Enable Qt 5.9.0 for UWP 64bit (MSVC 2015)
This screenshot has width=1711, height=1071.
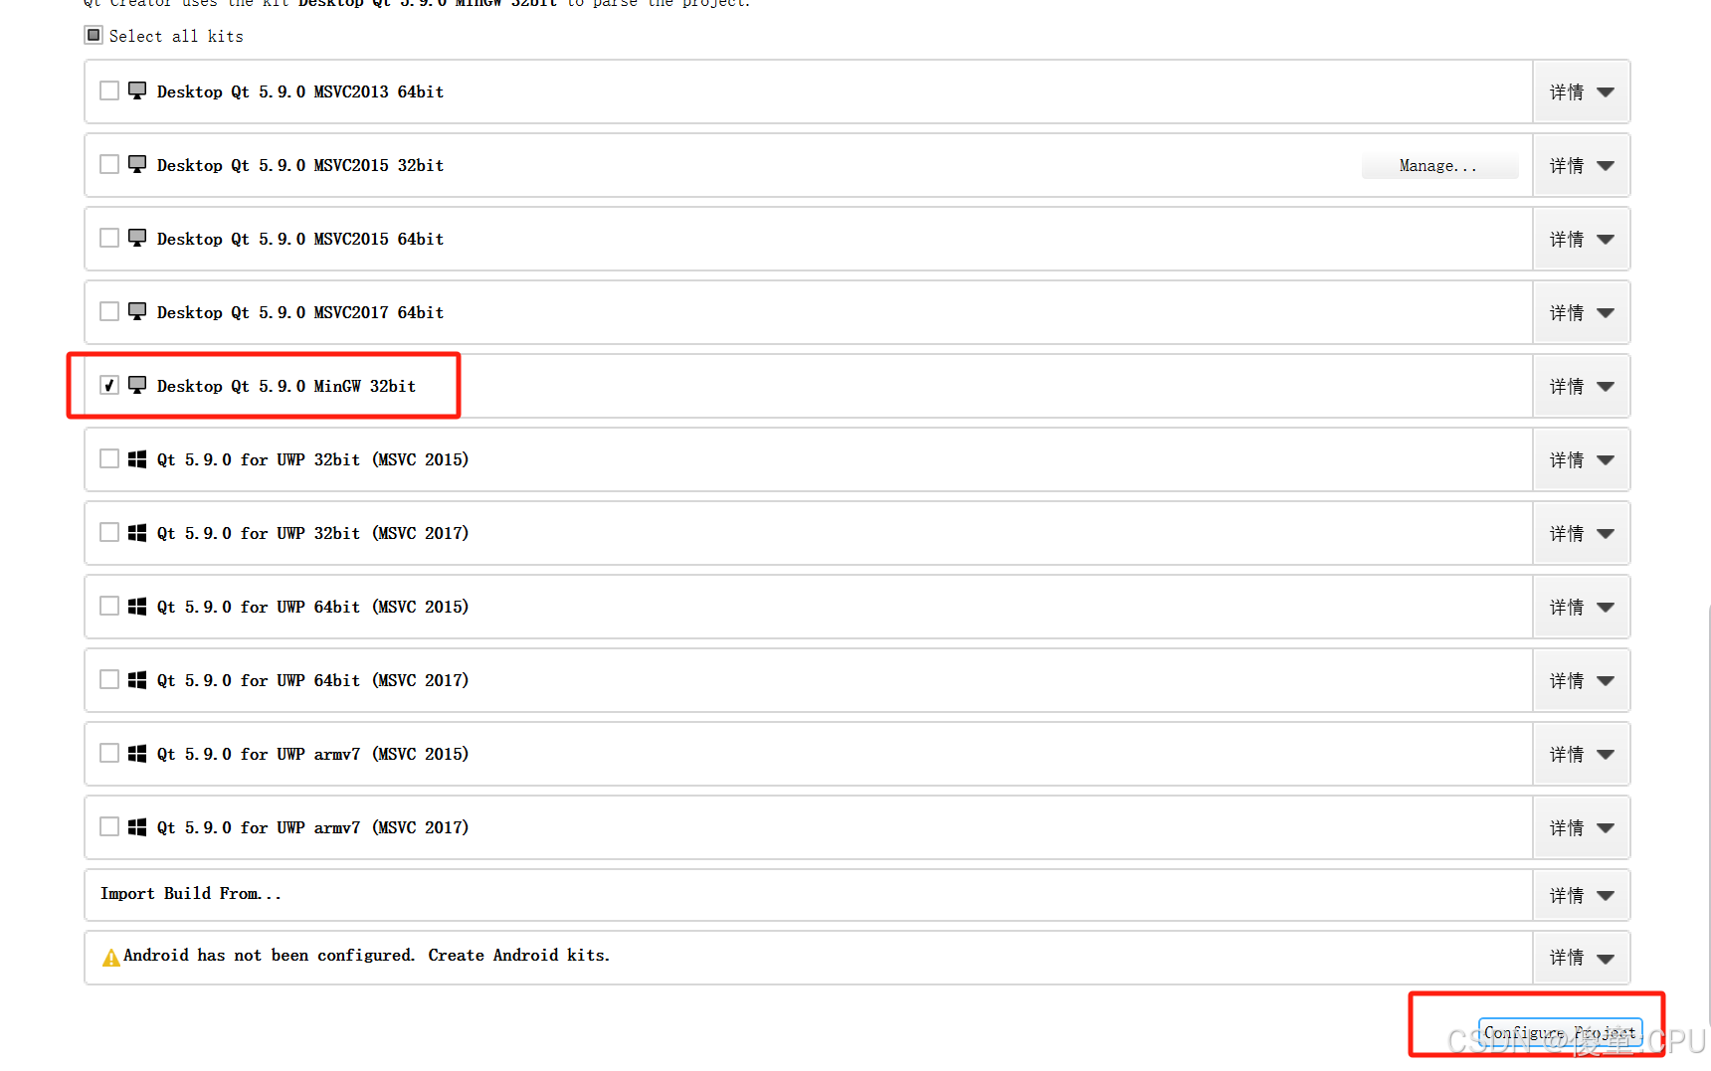[x=109, y=606]
